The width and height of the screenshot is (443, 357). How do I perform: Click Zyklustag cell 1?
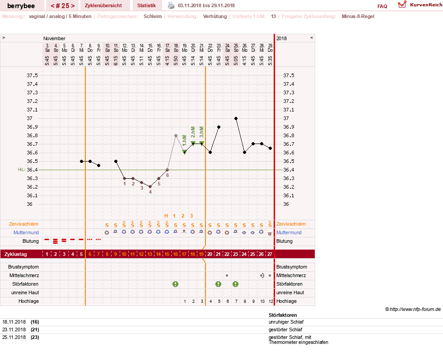47,254
